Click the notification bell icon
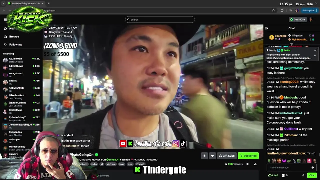The image size is (320, 180). pos(204,155)
